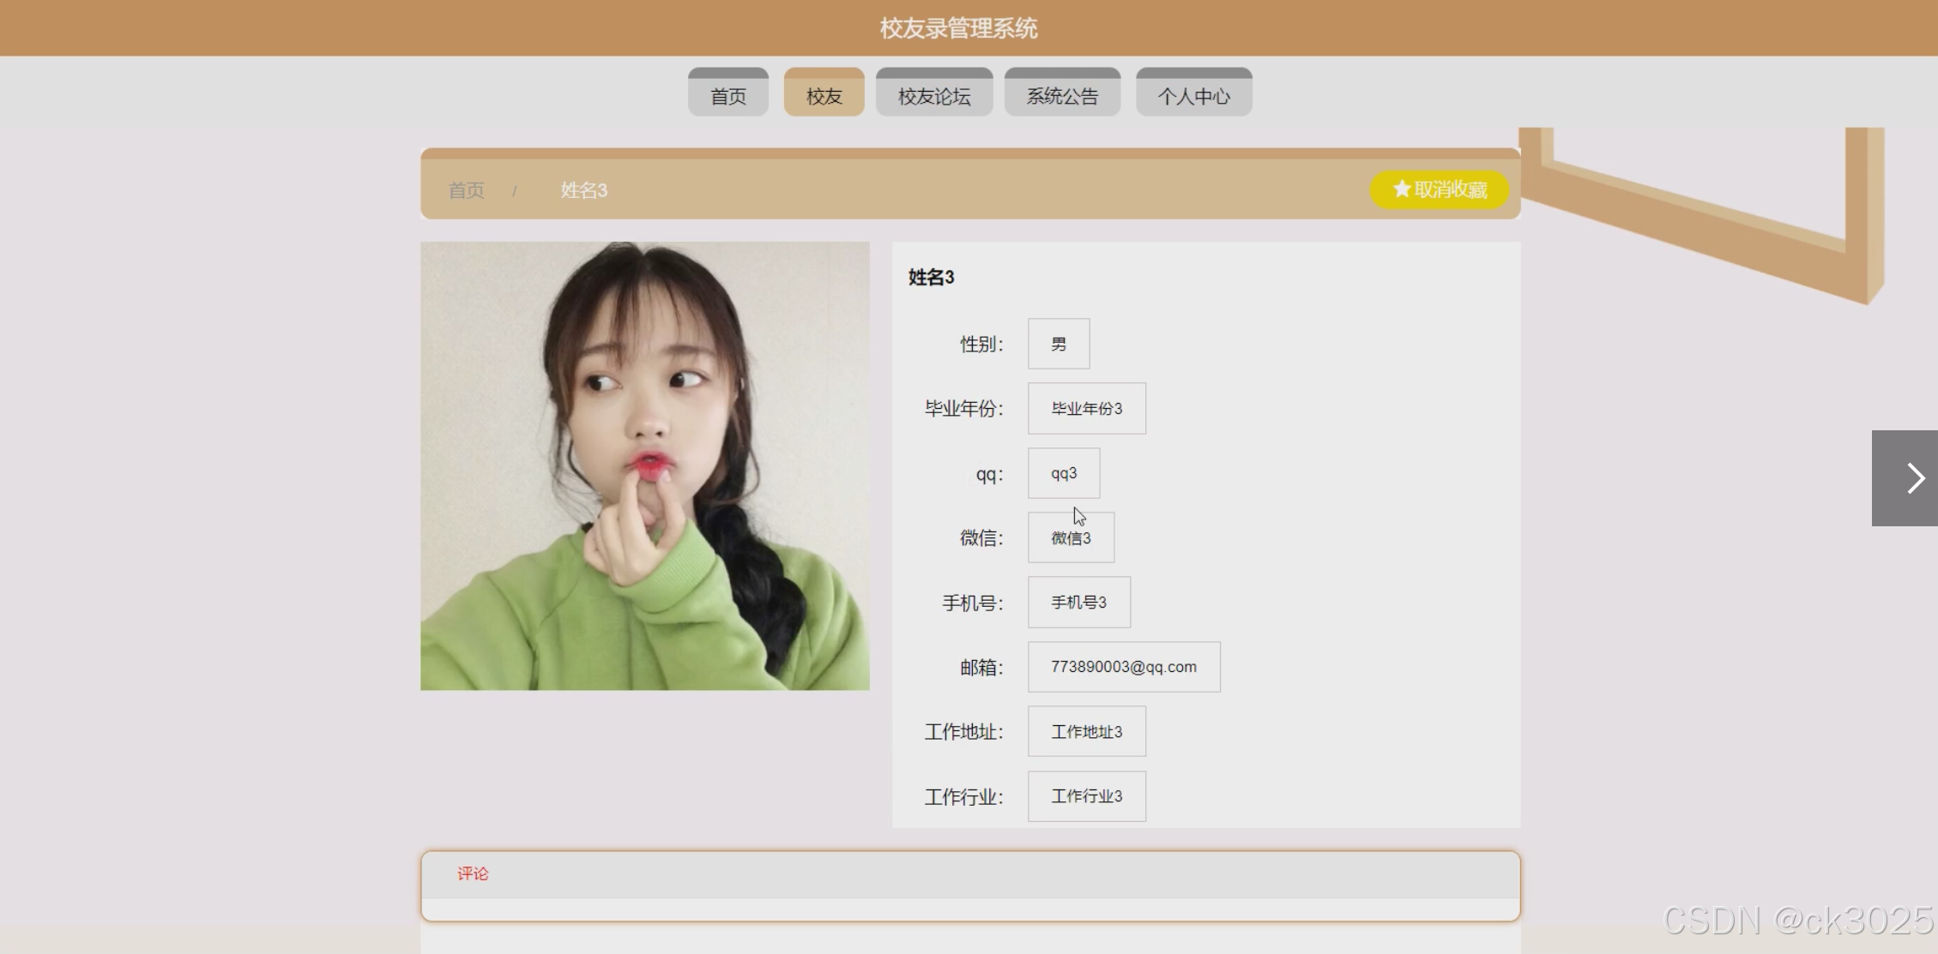The width and height of the screenshot is (1938, 954).
Task: Select the 评论 section tab
Action: (x=473, y=873)
